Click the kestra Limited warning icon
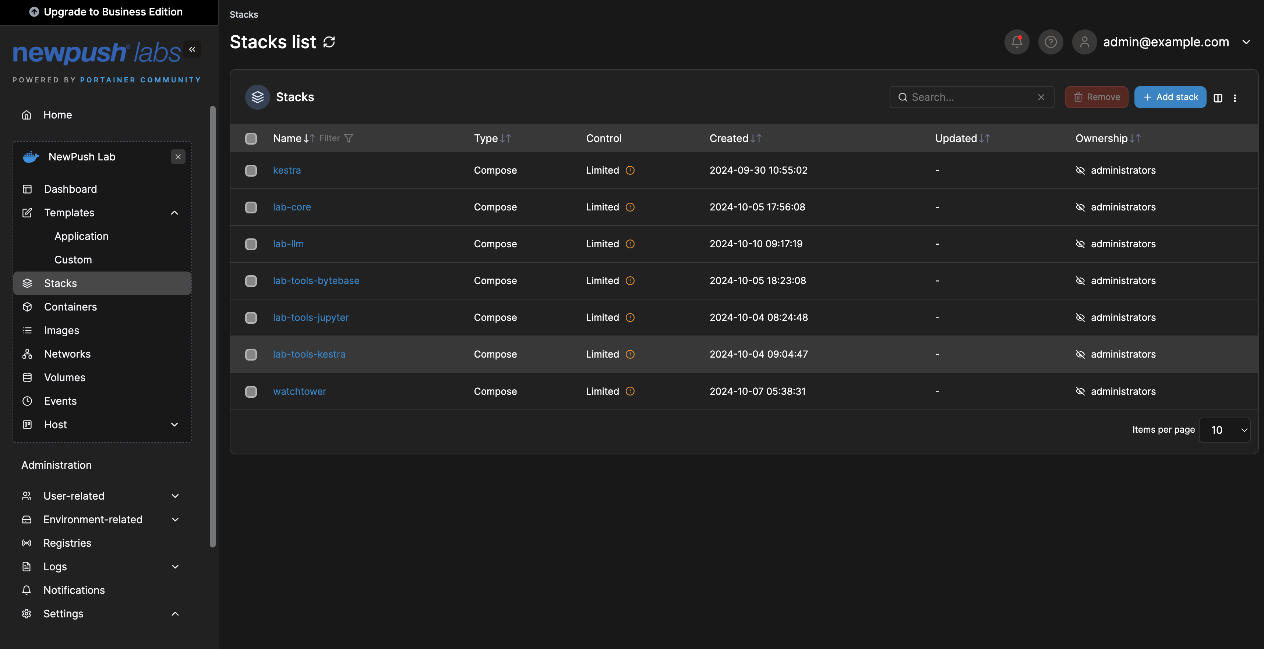 click(630, 170)
